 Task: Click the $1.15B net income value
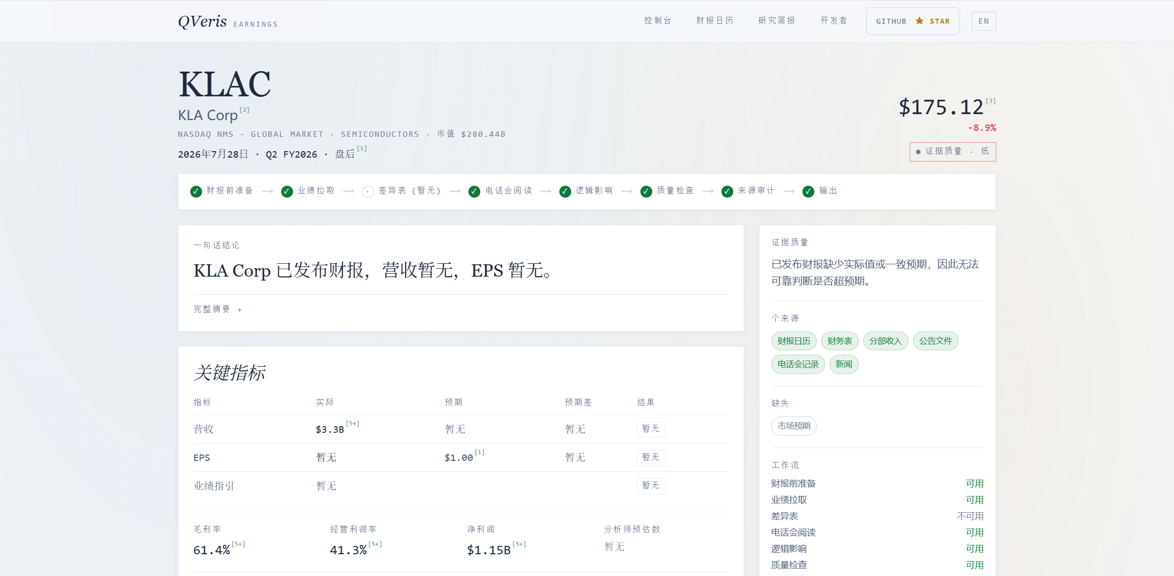pyautogui.click(x=489, y=550)
